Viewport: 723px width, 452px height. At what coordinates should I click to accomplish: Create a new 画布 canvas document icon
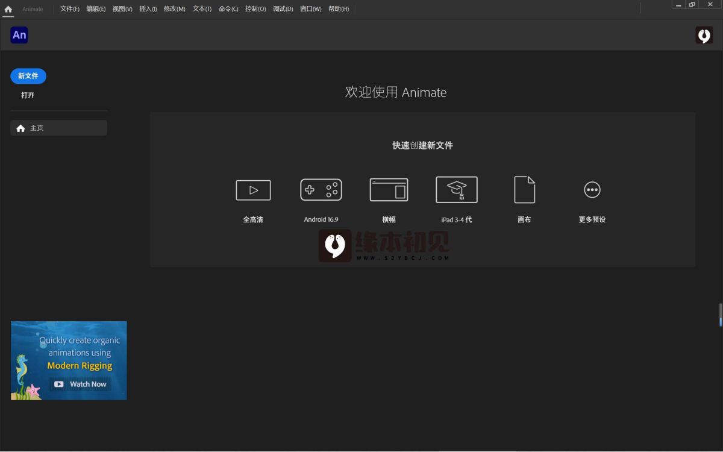tap(524, 190)
